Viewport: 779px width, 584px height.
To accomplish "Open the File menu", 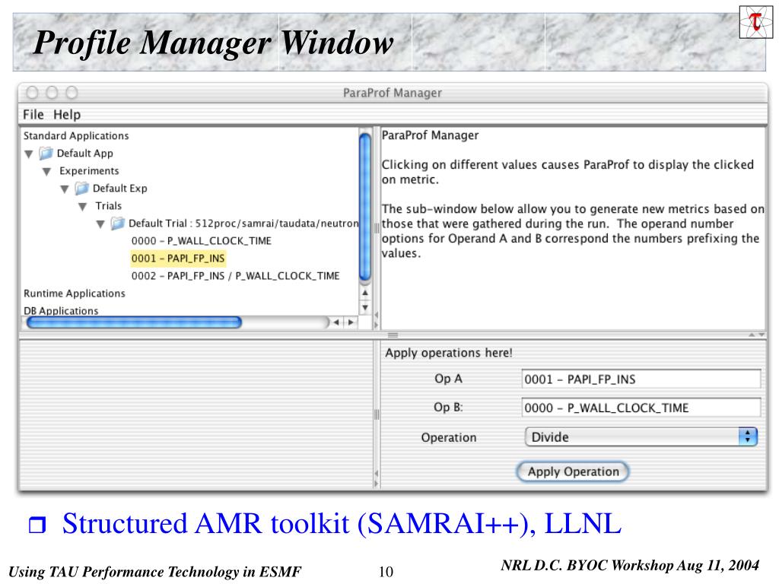I will [33, 115].
